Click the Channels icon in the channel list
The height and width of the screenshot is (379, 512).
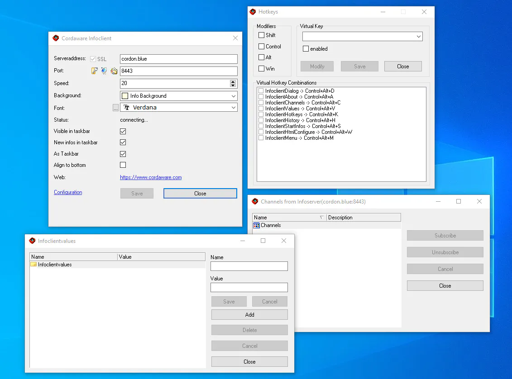(257, 225)
